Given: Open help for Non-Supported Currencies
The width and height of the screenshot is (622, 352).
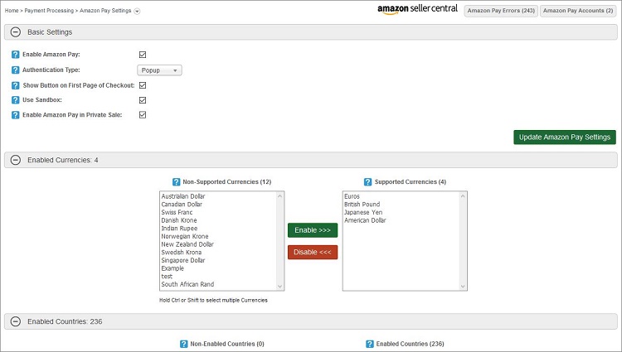Looking at the screenshot, I should coord(176,182).
